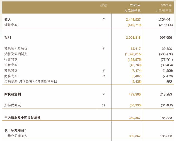Image resolution: width=176 pixels, height=141 pixels.
Task: Click the 收入 row label
Action: [8, 19]
